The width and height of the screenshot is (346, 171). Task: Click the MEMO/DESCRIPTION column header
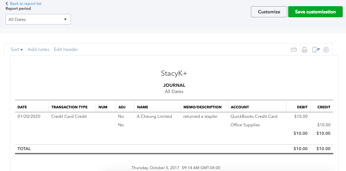pos(202,107)
